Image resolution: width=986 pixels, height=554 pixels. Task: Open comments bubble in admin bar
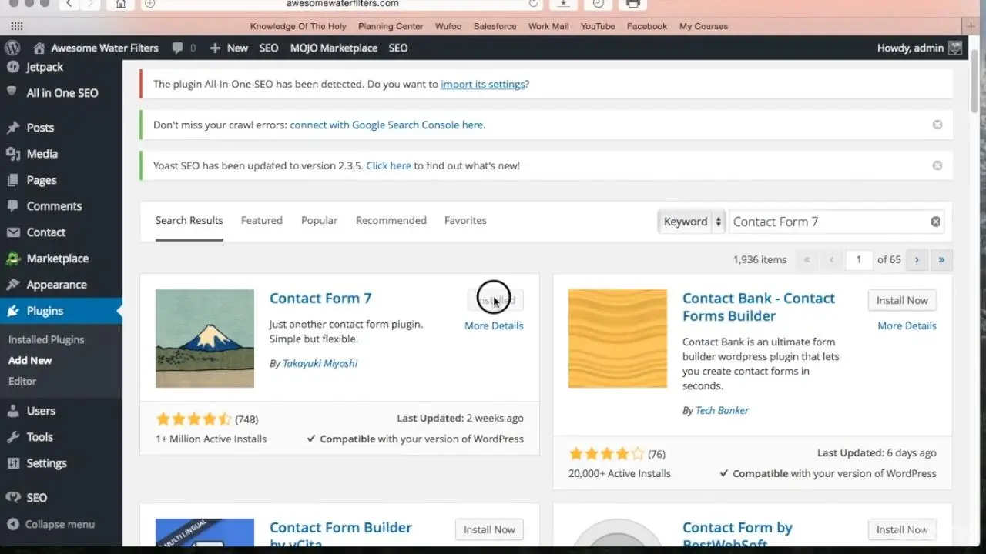click(184, 48)
